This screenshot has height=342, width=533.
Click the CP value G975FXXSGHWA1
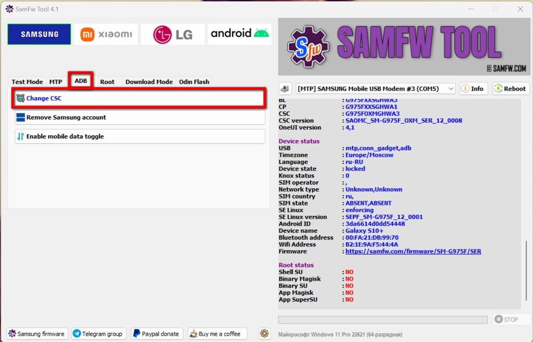(x=372, y=107)
